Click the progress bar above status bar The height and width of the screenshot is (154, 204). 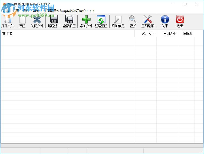[x=102, y=146]
